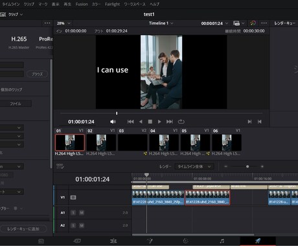Play in reverse
Image resolution: width=298 pixels, height=246 pixels.
pyautogui.click(x=141, y=122)
